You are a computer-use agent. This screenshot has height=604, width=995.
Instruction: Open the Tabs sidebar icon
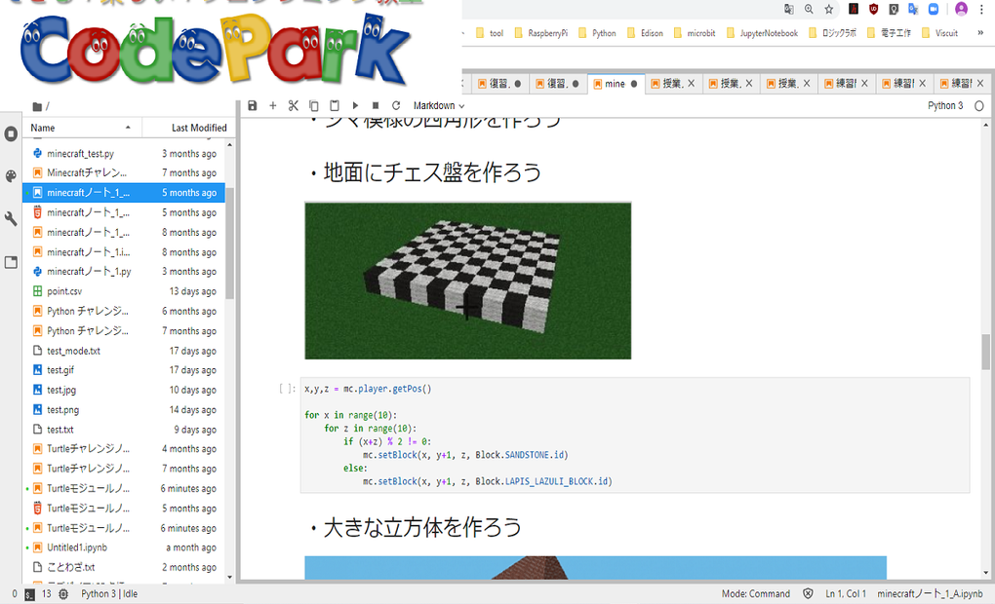(11, 262)
